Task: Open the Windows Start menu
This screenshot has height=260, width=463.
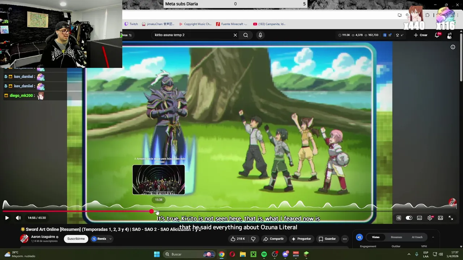Action: [x=157, y=254]
